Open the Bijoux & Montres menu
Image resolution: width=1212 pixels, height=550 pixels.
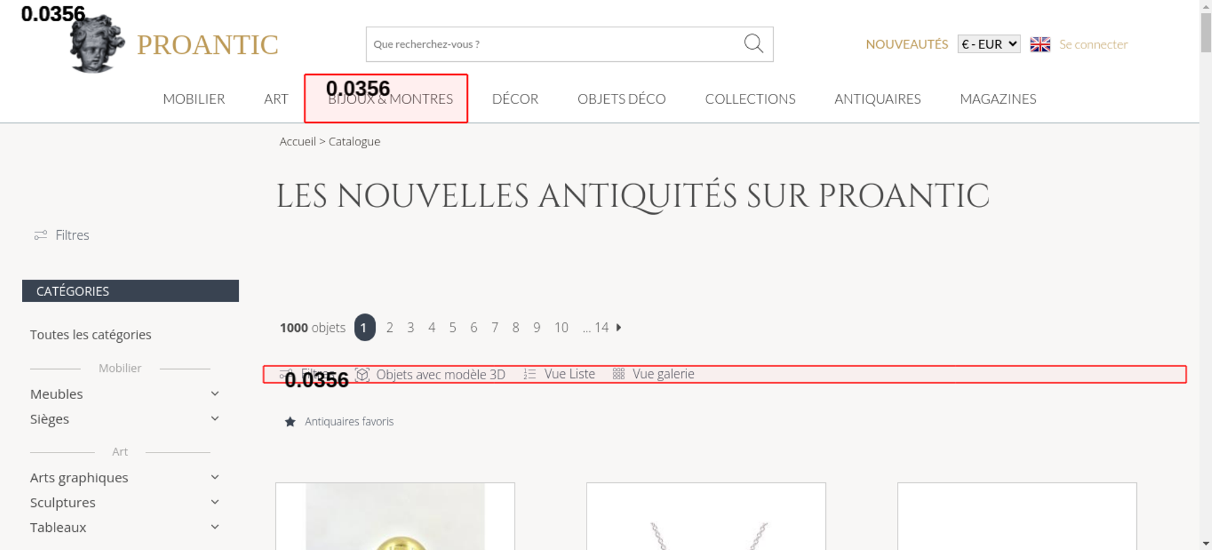pos(390,99)
